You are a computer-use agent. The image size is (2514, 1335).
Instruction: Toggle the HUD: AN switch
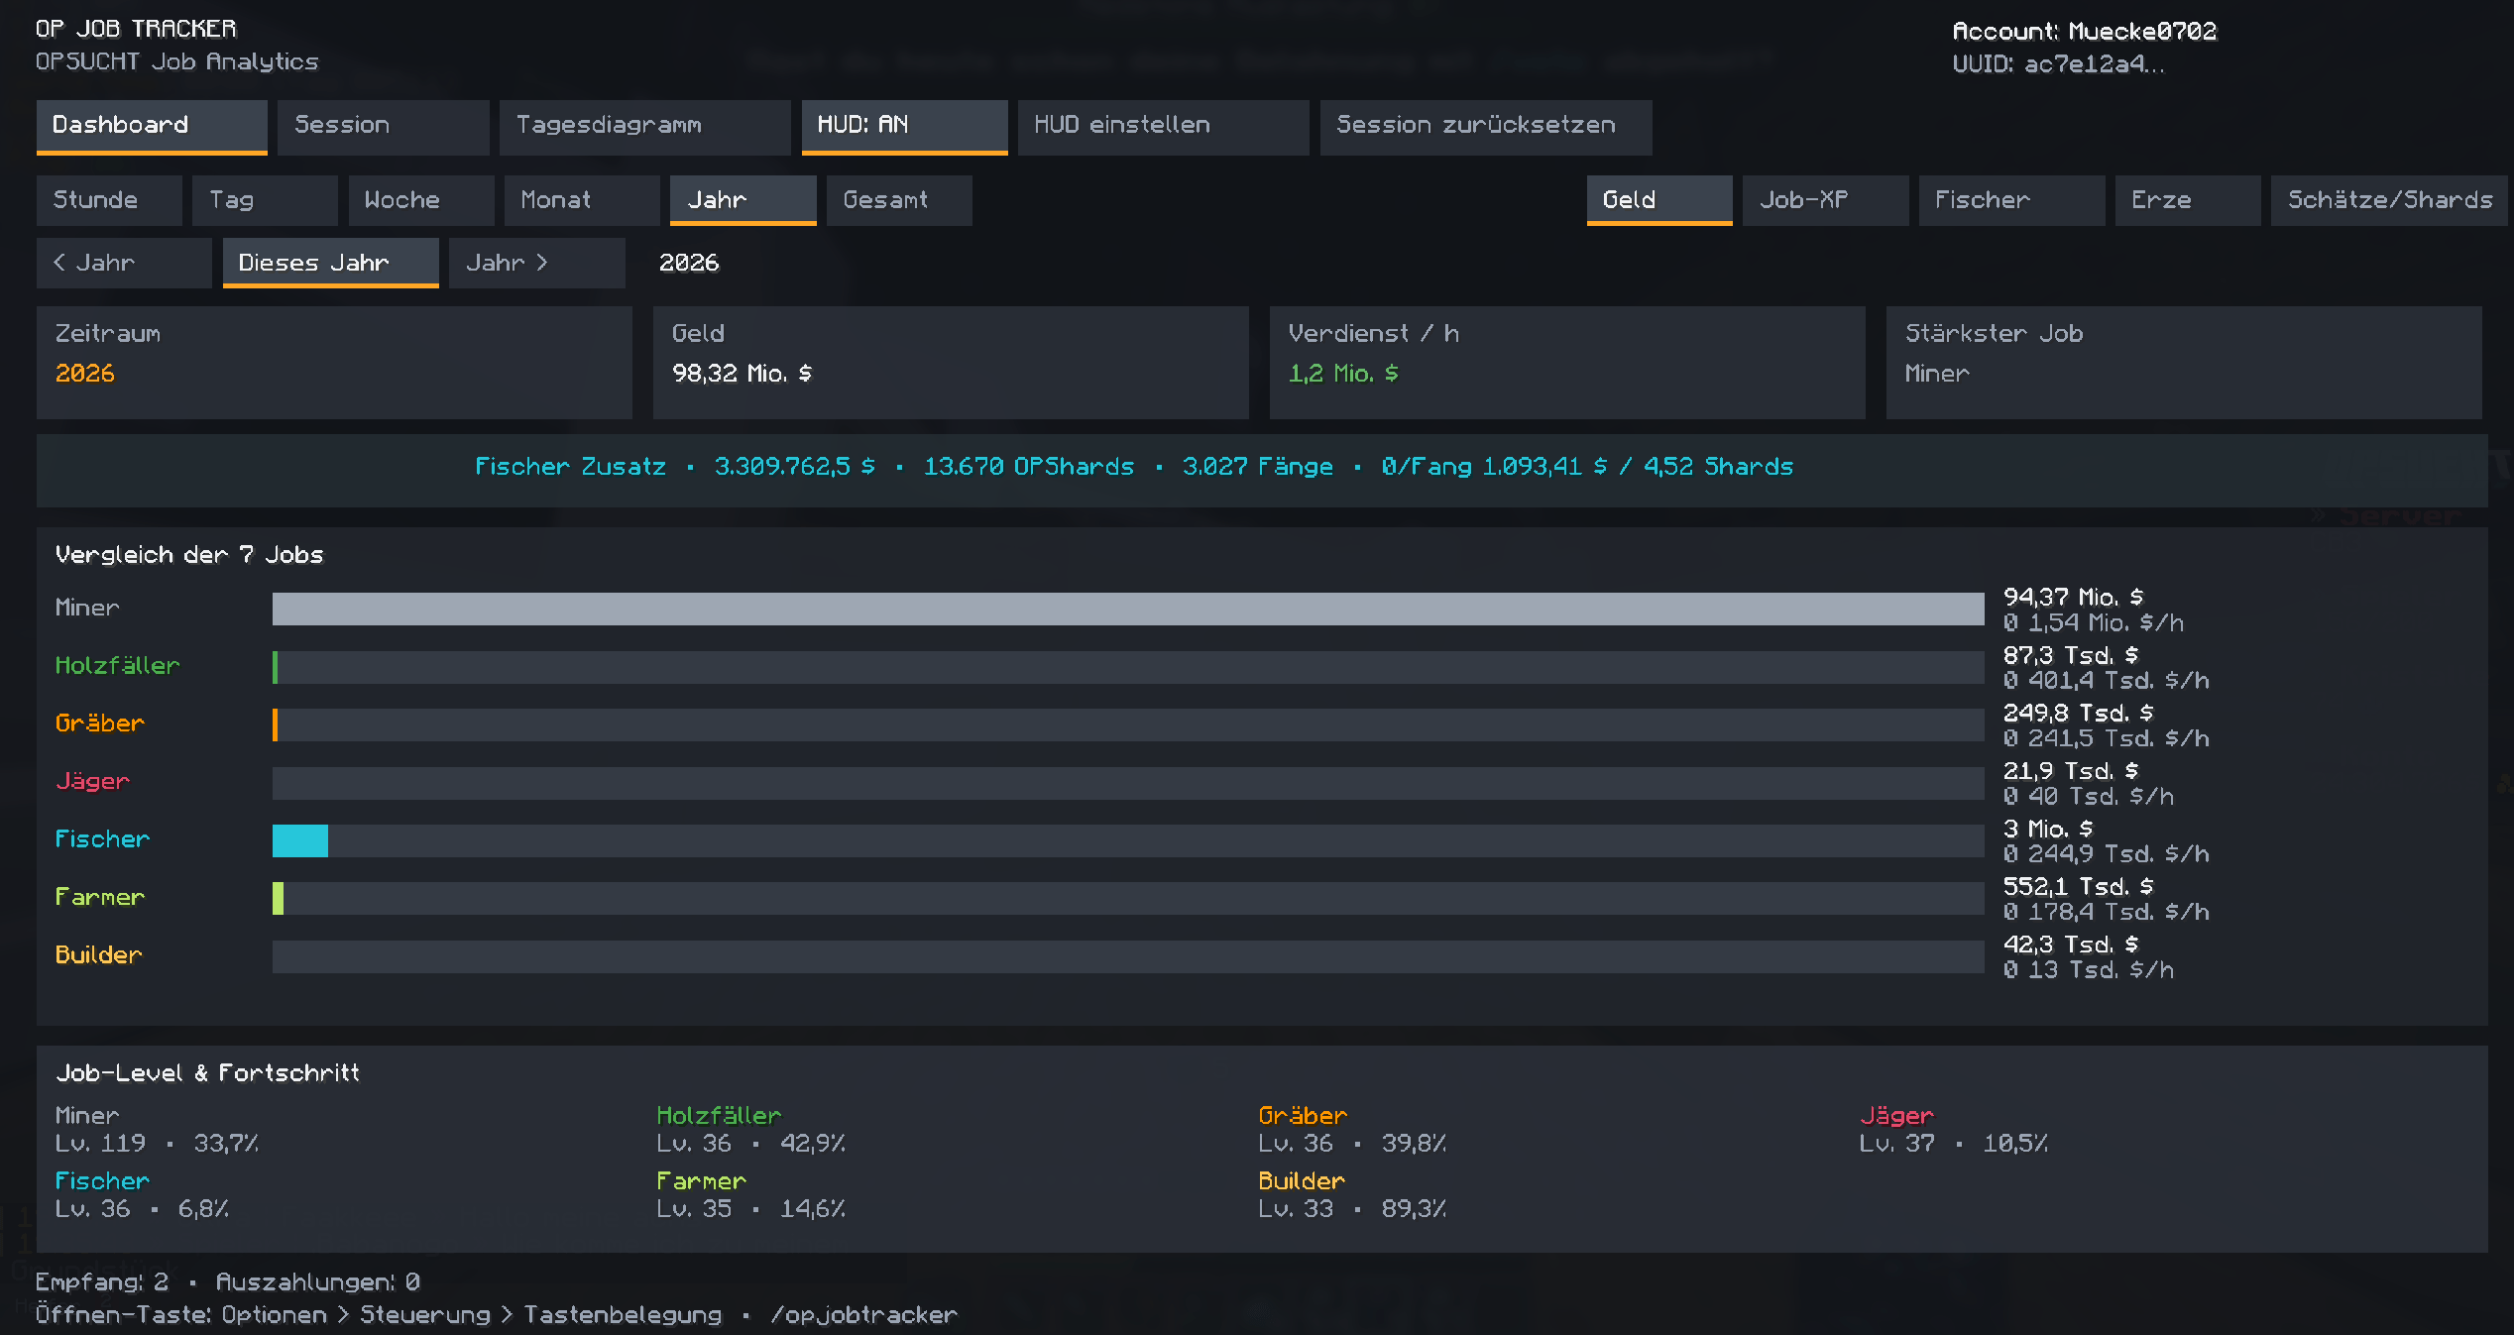[x=905, y=126]
